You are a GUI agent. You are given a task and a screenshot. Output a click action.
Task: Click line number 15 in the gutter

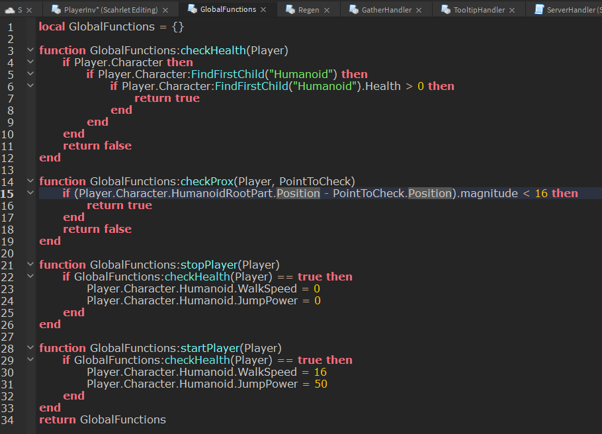click(x=7, y=194)
